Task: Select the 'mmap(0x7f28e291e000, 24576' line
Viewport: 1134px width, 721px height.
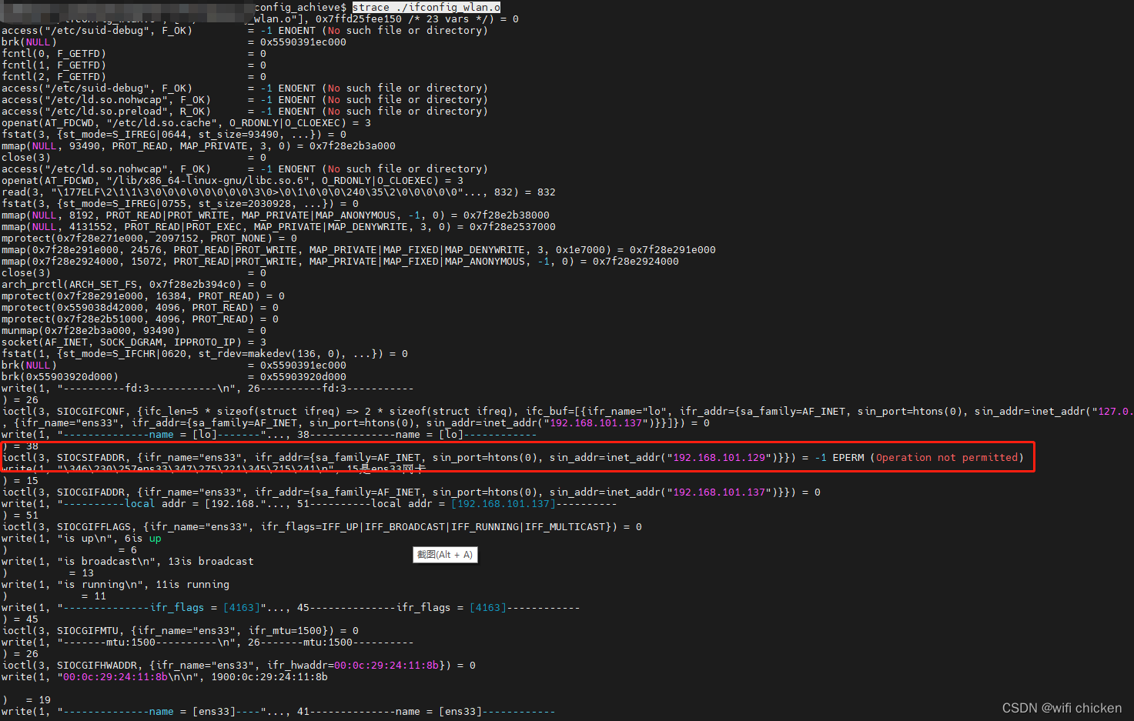Action: (x=359, y=250)
